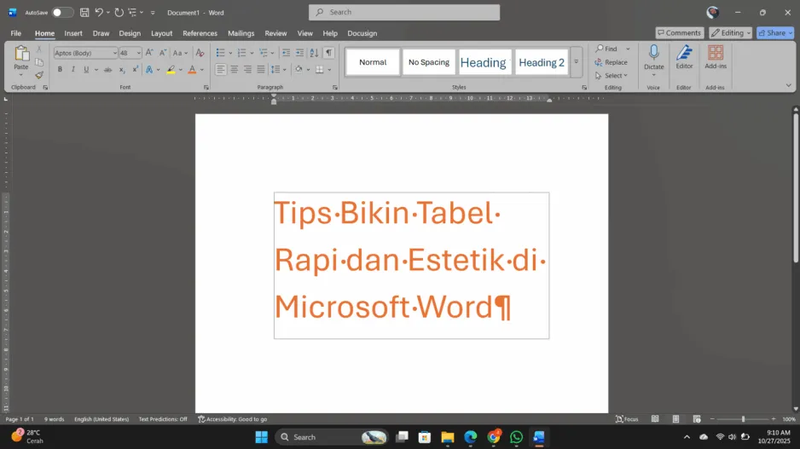800x449 pixels.
Task: Switch to Web Layout view icon
Action: click(697, 419)
